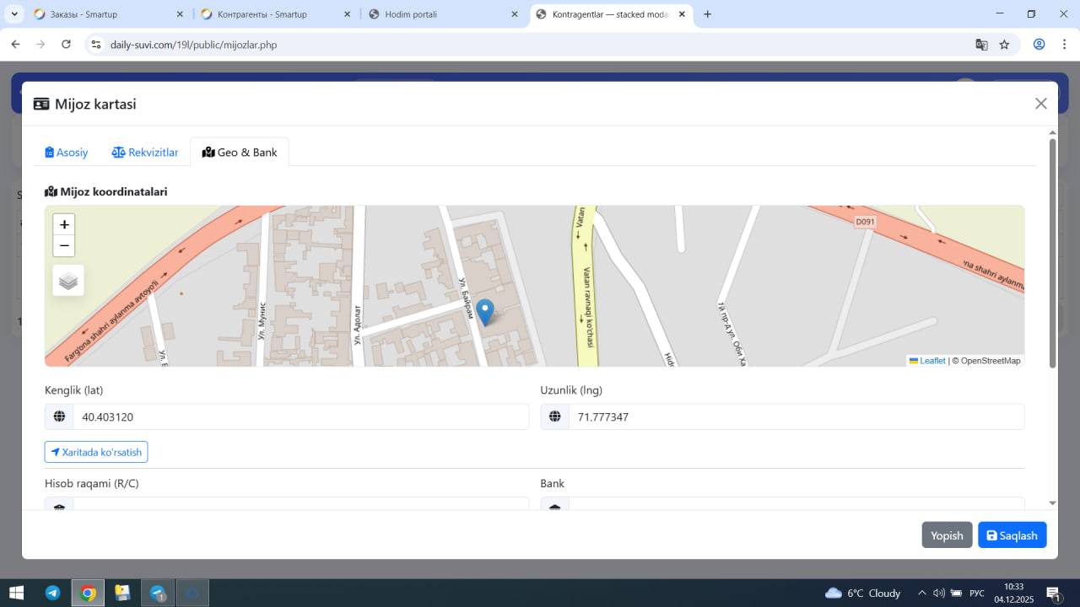Go forward in browser history
1080x607 pixels.
(x=40, y=45)
